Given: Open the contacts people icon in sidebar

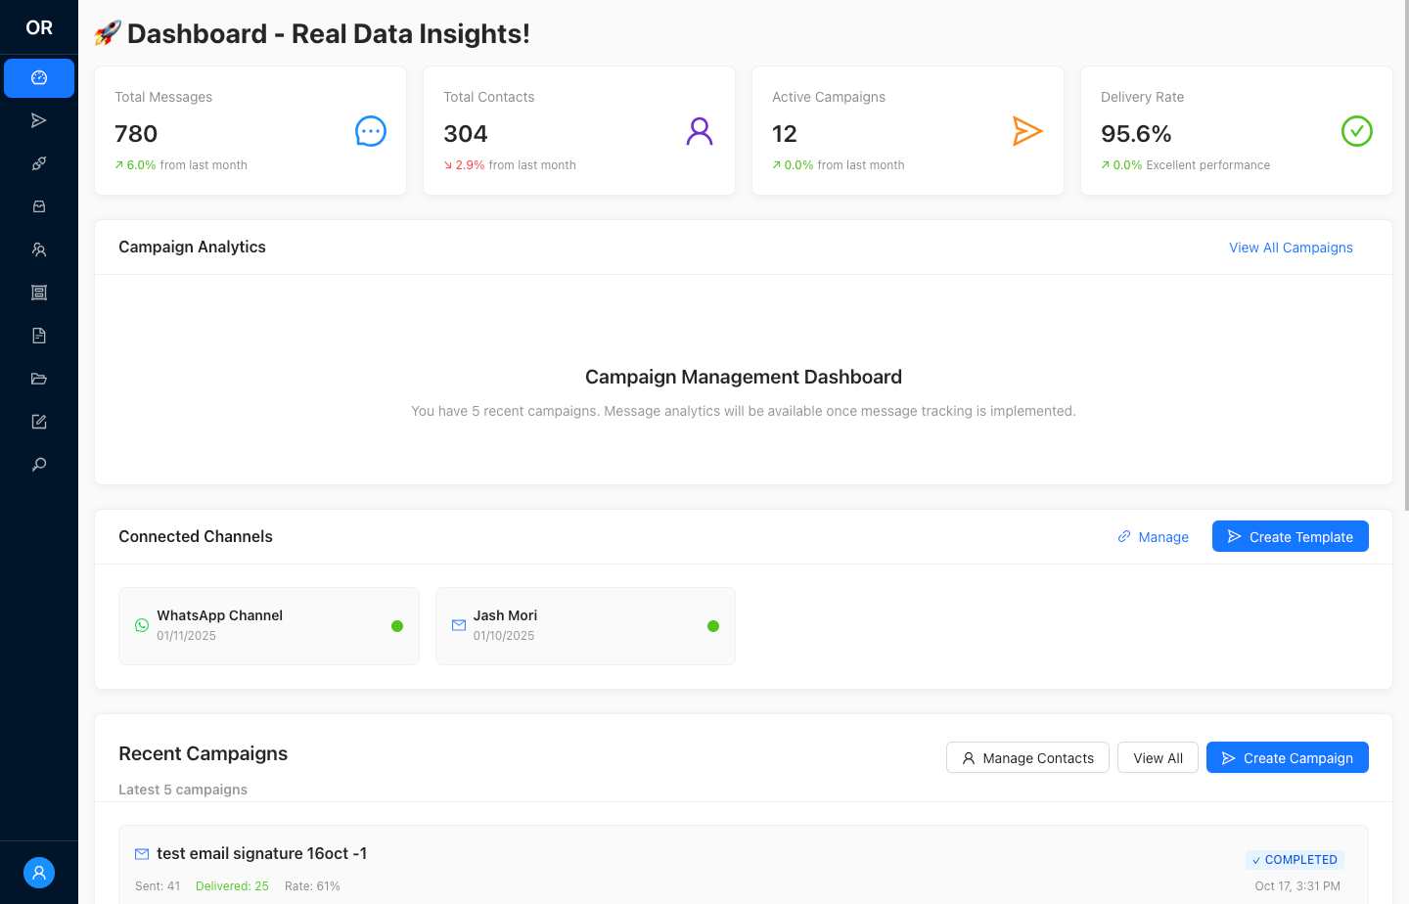Looking at the screenshot, I should [39, 249].
